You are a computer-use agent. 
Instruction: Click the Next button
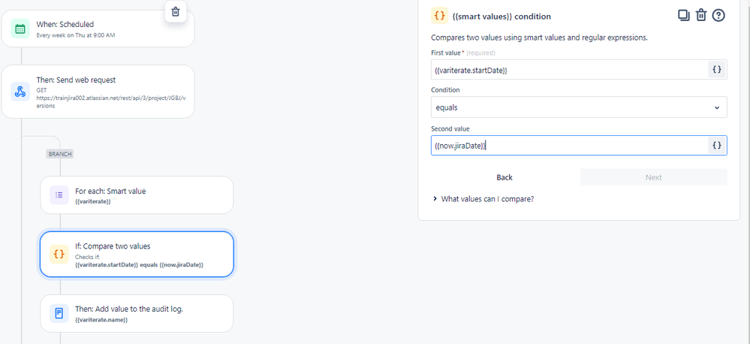[653, 177]
